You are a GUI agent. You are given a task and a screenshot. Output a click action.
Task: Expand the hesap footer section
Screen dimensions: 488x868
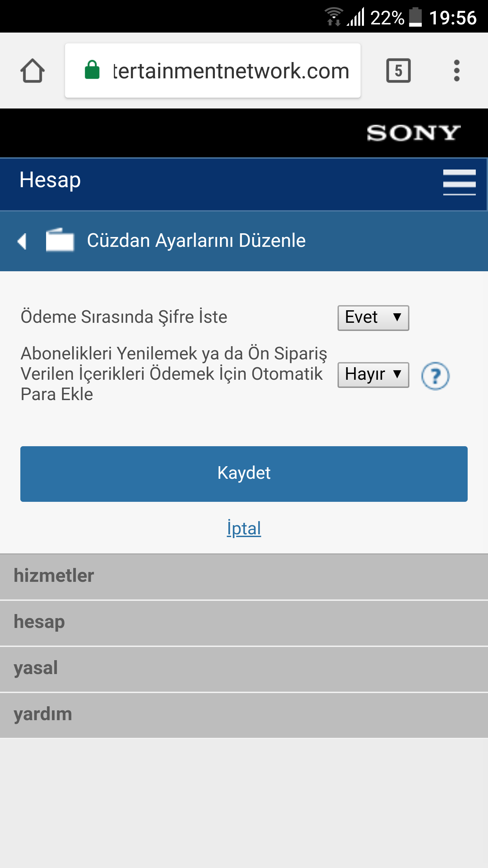tap(244, 623)
